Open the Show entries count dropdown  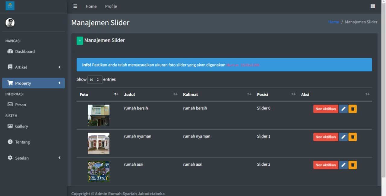95,80
